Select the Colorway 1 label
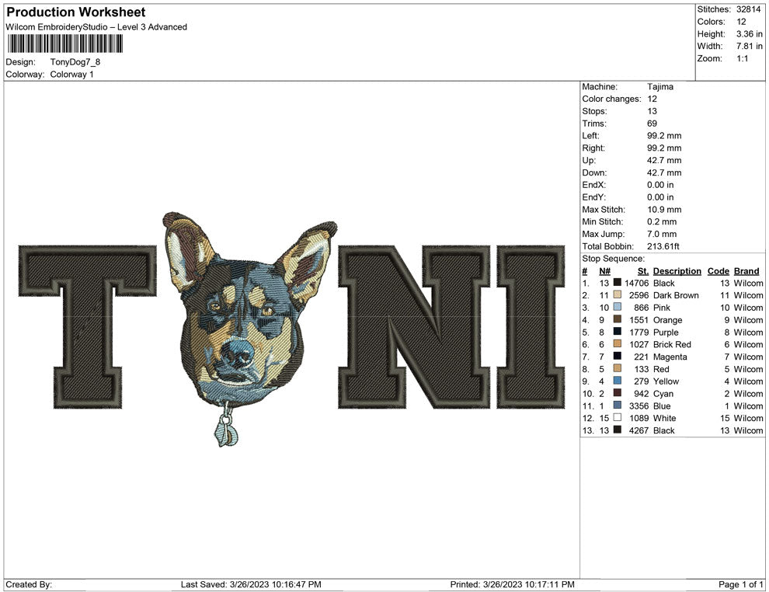The width and height of the screenshot is (769, 592). pos(71,75)
